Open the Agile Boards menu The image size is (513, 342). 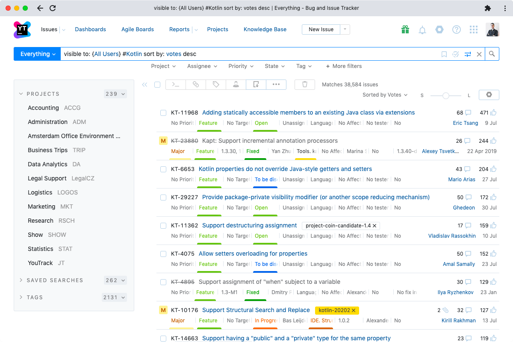[137, 29]
